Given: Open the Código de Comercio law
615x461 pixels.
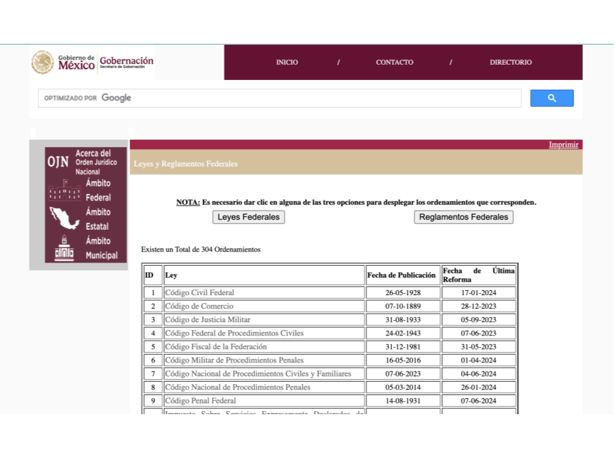Looking at the screenshot, I should pyautogui.click(x=199, y=306).
